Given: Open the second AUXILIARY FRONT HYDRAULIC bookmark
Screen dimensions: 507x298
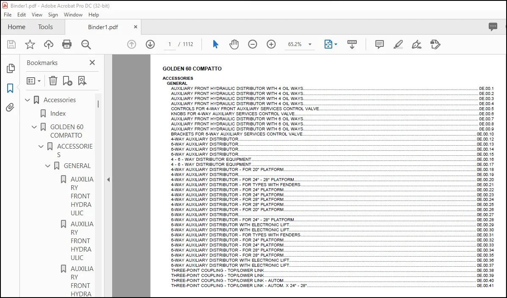Looking at the screenshot, I should (82, 241).
